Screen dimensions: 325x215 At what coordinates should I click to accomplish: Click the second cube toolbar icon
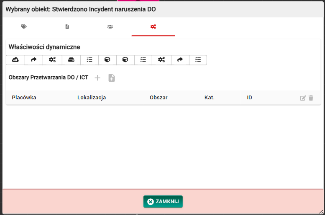pyautogui.click(x=125, y=60)
